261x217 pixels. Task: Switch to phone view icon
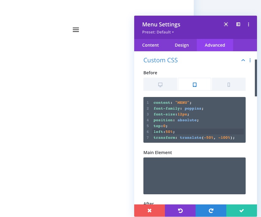(228, 84)
